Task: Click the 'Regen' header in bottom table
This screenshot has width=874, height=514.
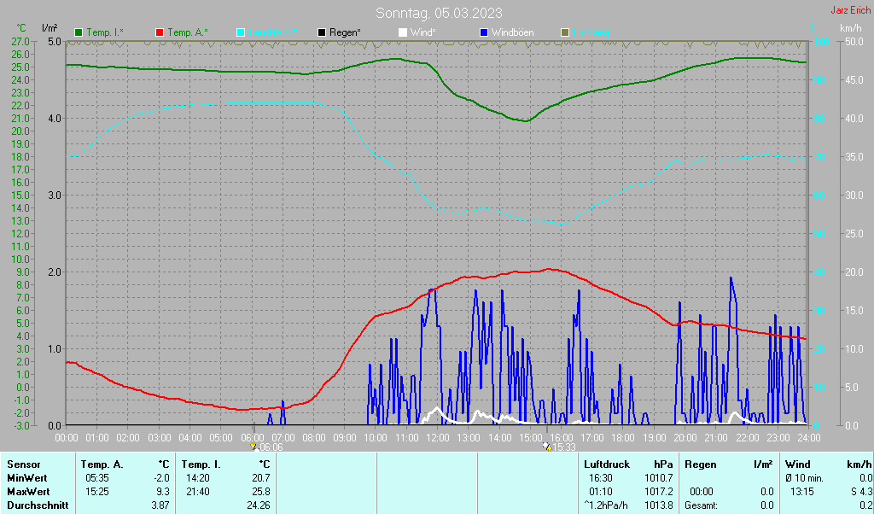Action: (700, 464)
